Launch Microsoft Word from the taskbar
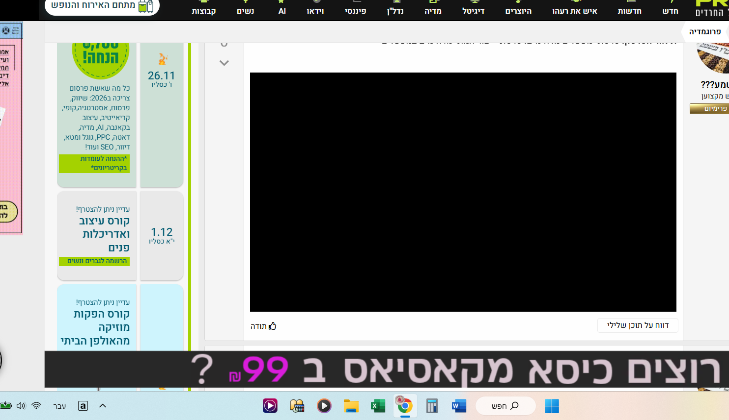This screenshot has height=420, width=729. point(459,406)
